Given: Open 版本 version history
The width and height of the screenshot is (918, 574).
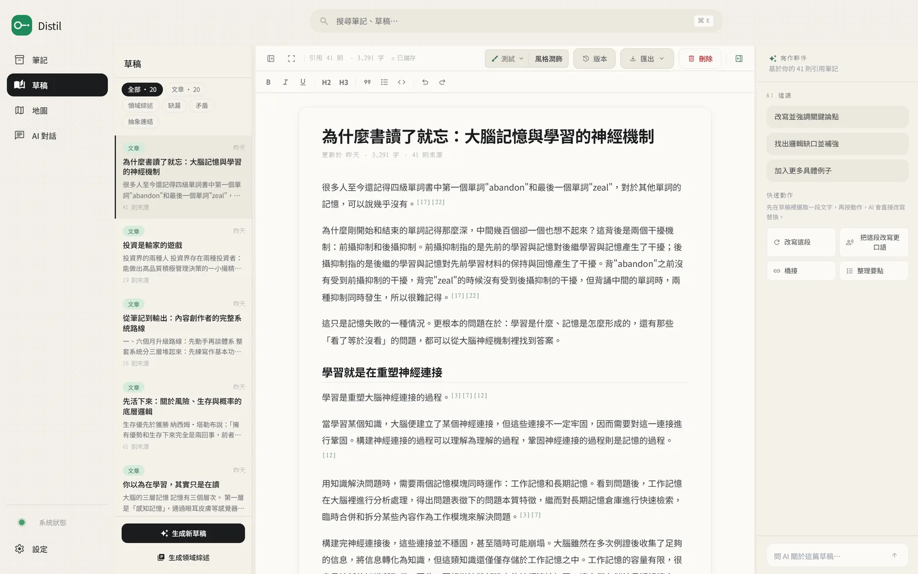Looking at the screenshot, I should point(594,59).
